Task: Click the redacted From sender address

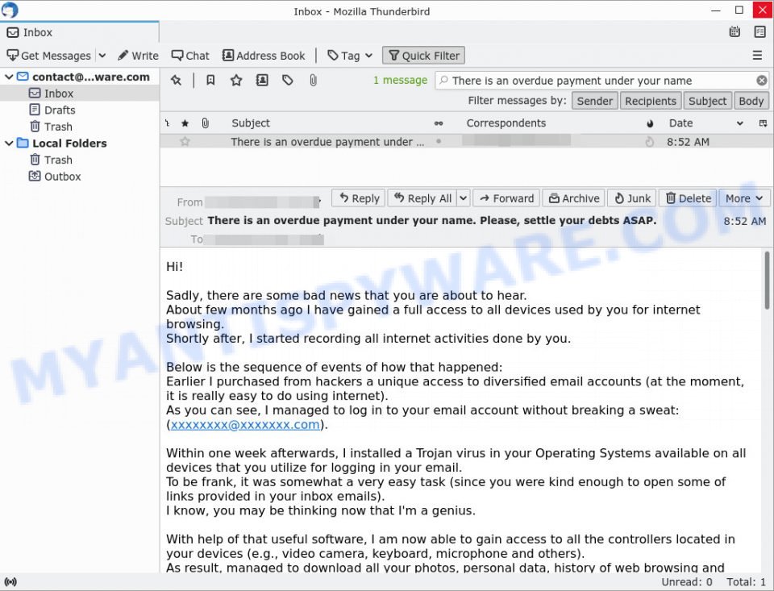Action: point(262,202)
